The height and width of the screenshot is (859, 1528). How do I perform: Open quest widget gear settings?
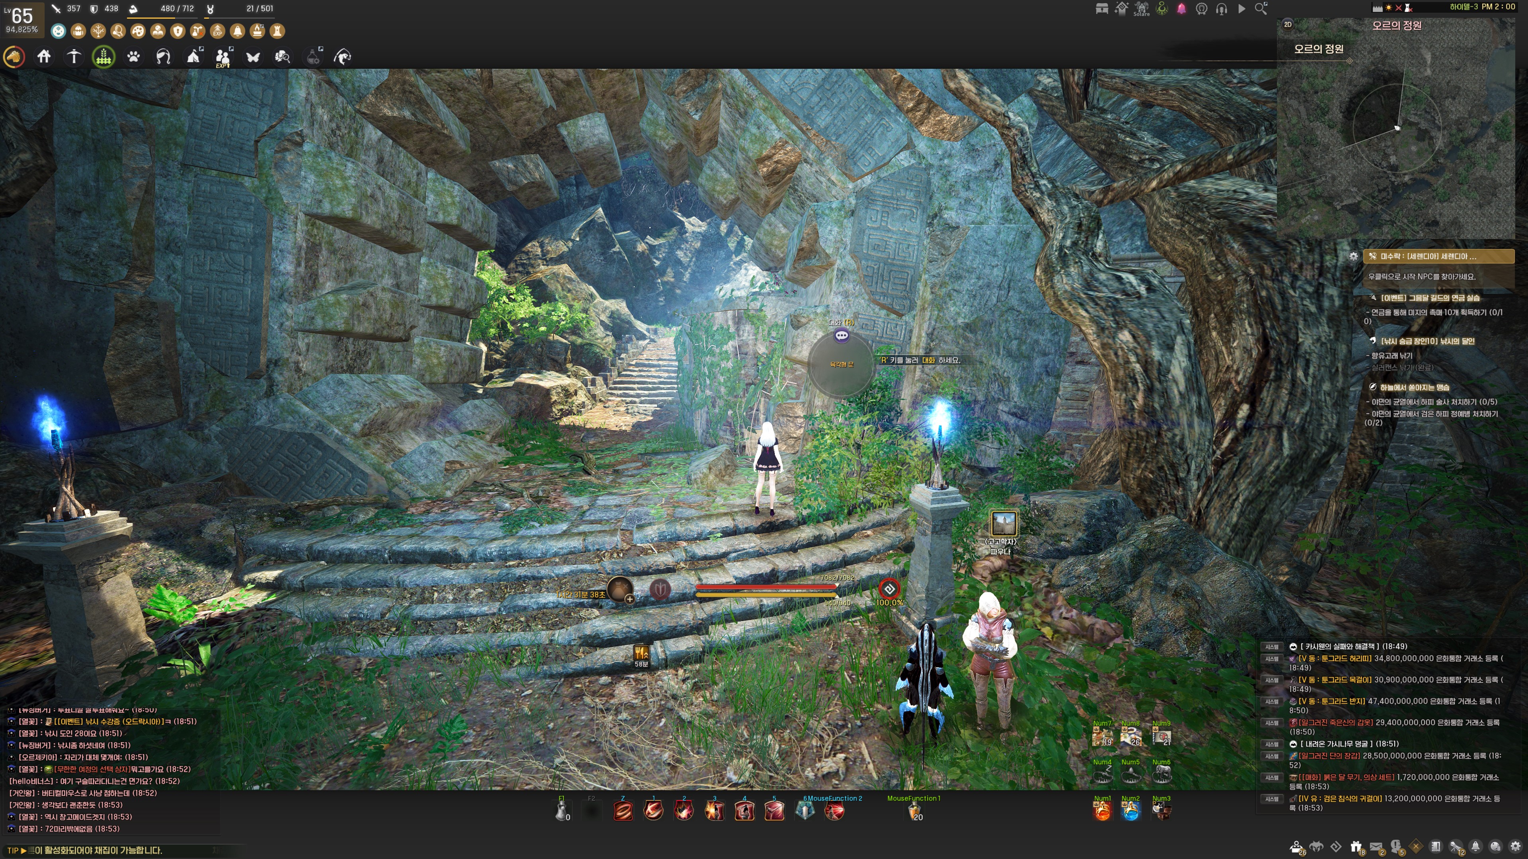point(1354,256)
